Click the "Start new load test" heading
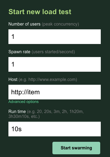 click(x=40, y=12)
